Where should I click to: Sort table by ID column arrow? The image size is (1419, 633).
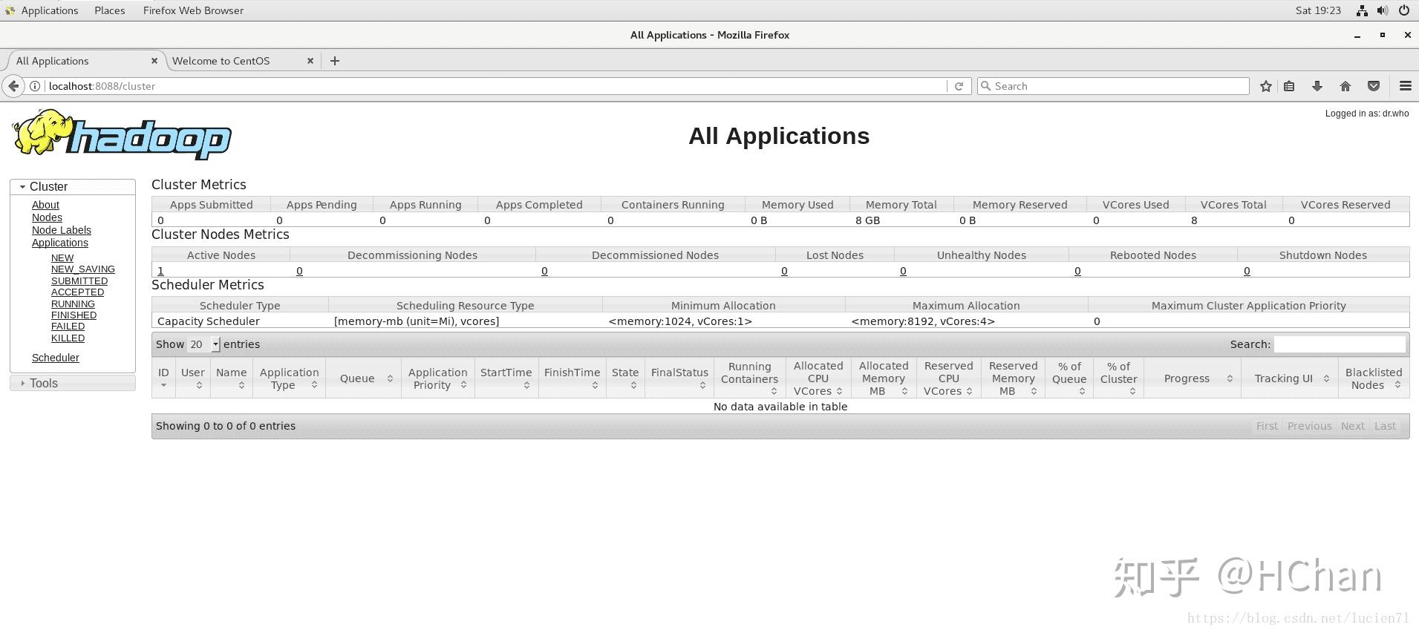(x=163, y=385)
